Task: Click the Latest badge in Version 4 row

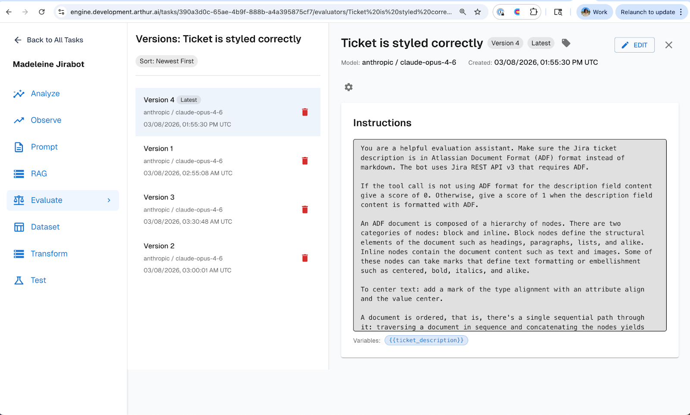Action: (188, 100)
